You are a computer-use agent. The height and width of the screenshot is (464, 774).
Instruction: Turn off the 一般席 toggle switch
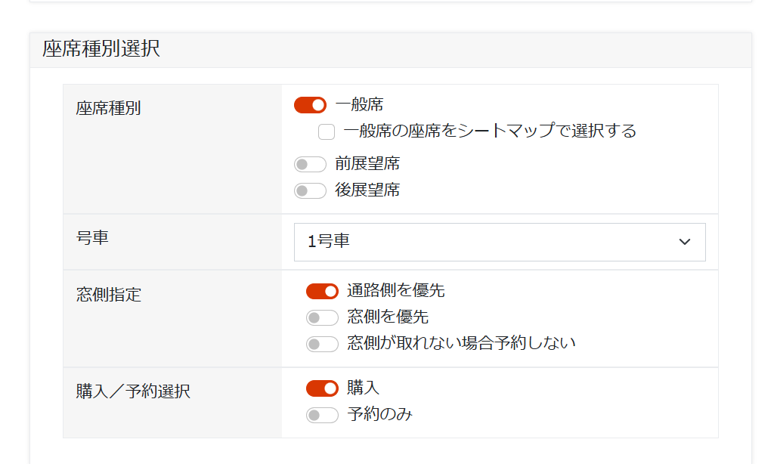click(x=310, y=105)
